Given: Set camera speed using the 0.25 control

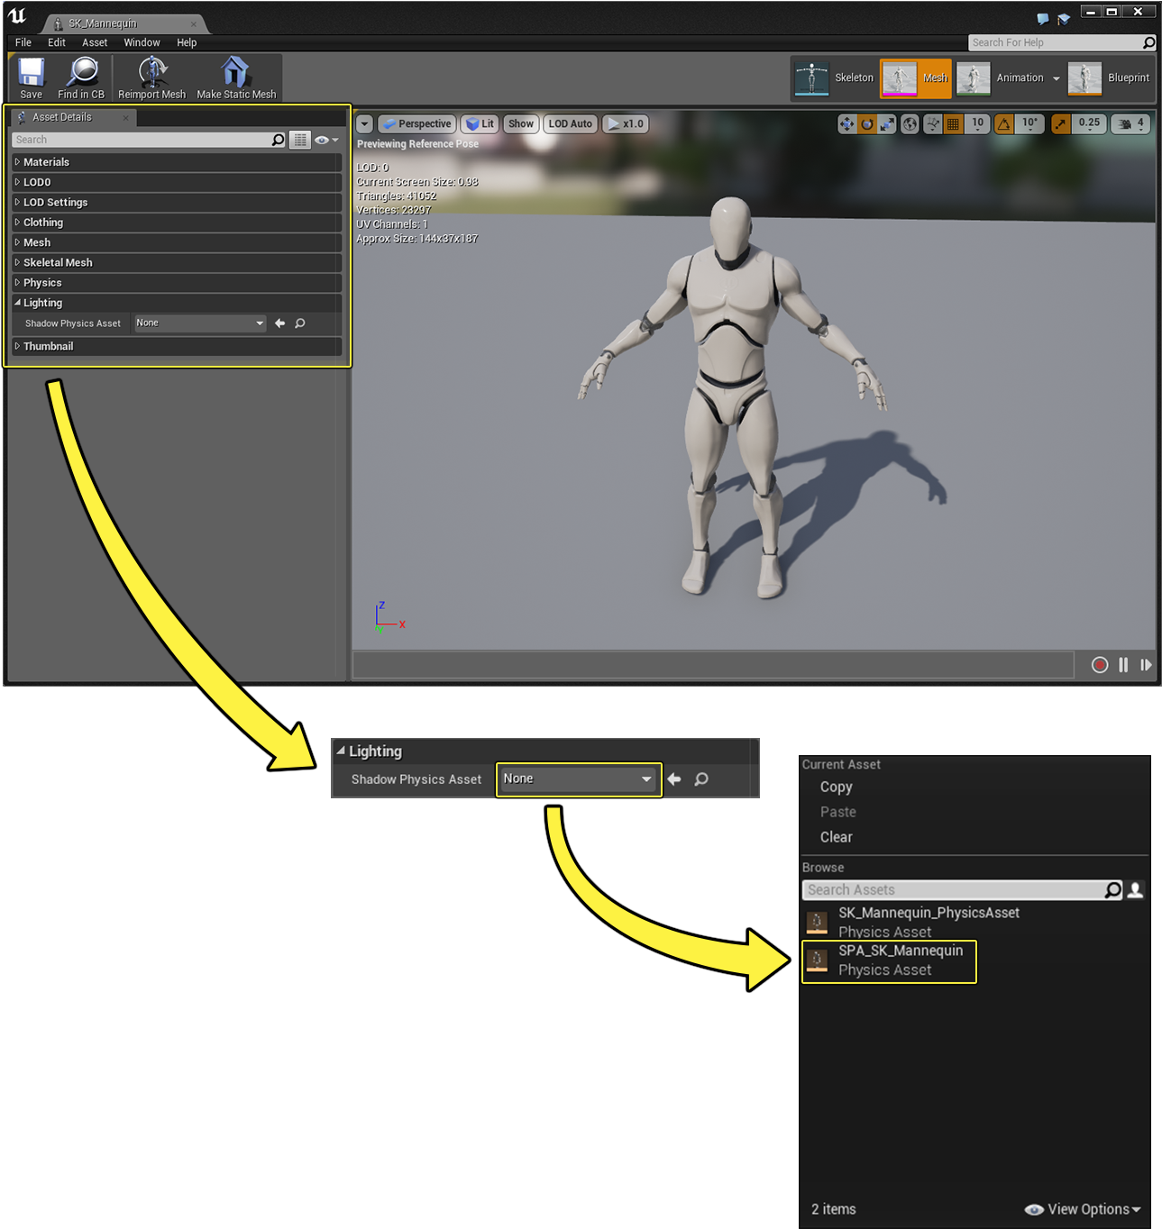Looking at the screenshot, I should [x=1087, y=123].
